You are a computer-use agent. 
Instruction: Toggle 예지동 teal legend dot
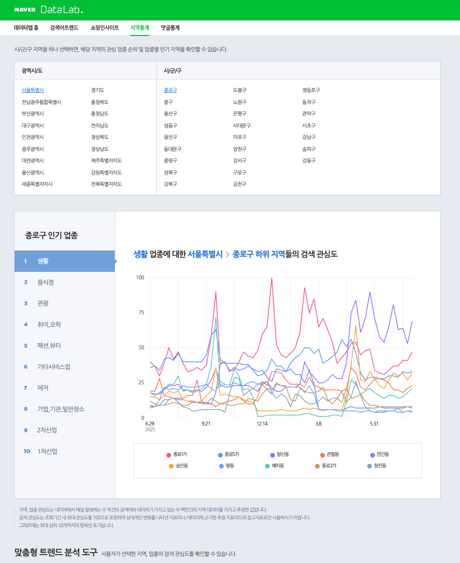[267, 466]
